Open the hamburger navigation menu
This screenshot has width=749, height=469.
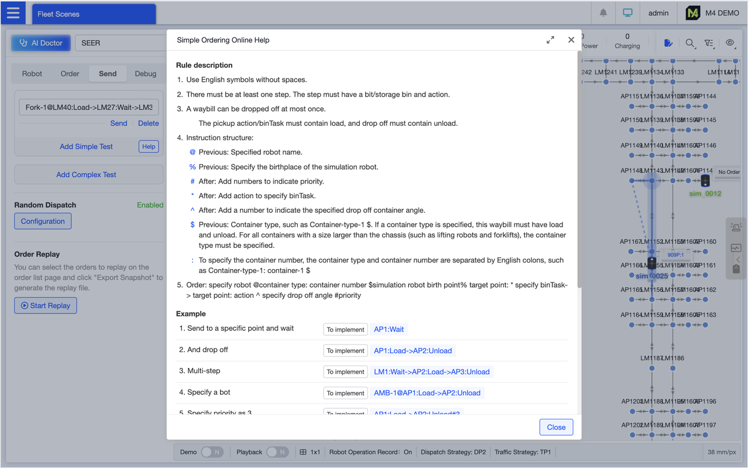point(13,12)
